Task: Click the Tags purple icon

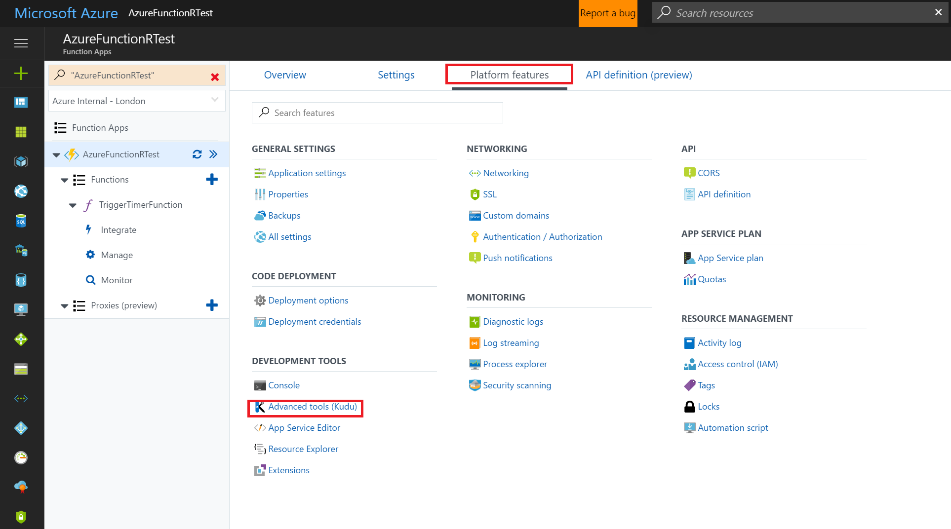Action: tap(689, 385)
